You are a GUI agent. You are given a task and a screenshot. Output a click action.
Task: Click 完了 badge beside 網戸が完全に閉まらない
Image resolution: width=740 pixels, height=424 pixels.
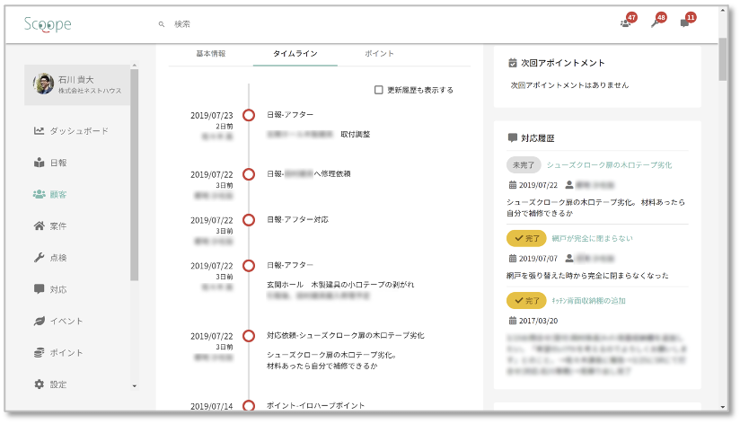point(526,238)
